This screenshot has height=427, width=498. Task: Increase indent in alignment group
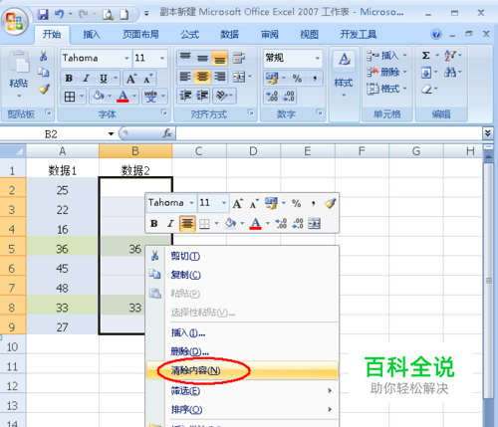[202, 96]
